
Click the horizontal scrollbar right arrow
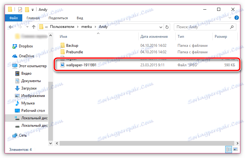[237, 143]
